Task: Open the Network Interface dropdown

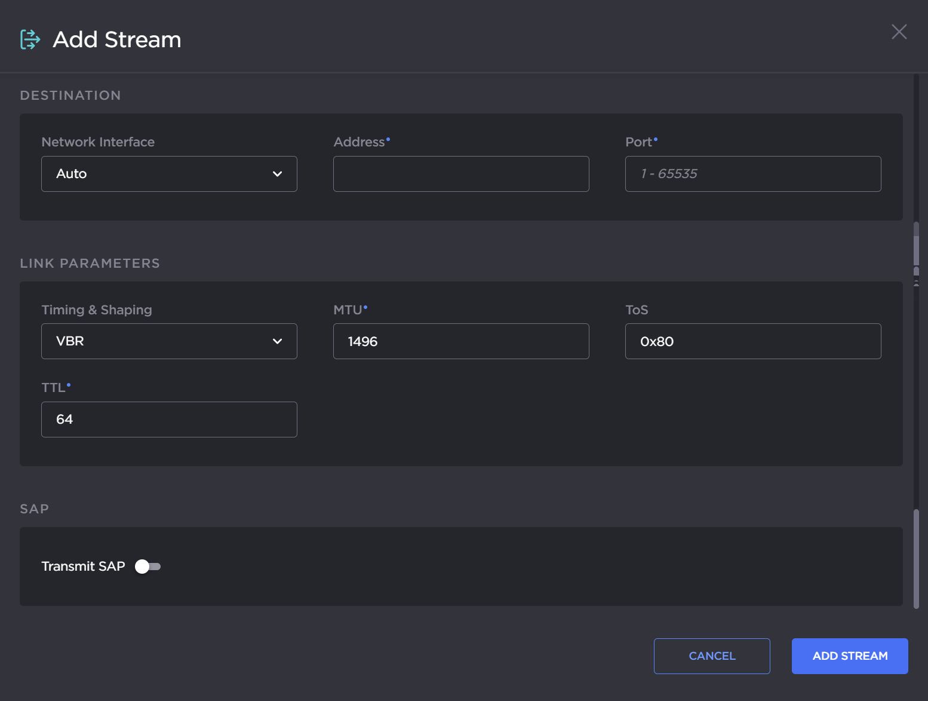Action: (168, 174)
